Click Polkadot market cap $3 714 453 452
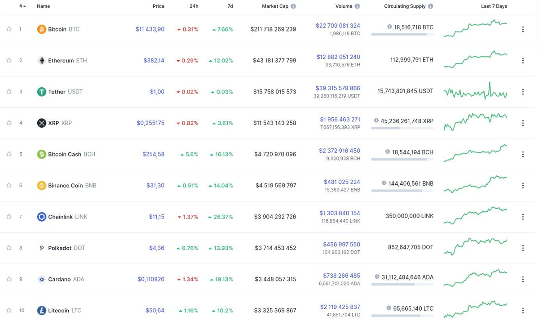The height and width of the screenshot is (325, 539). (275, 248)
